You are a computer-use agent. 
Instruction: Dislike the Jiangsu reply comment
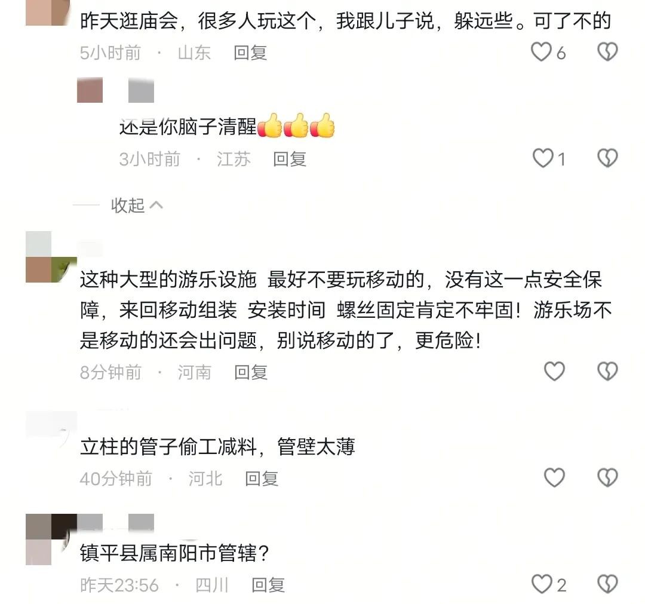tap(607, 158)
